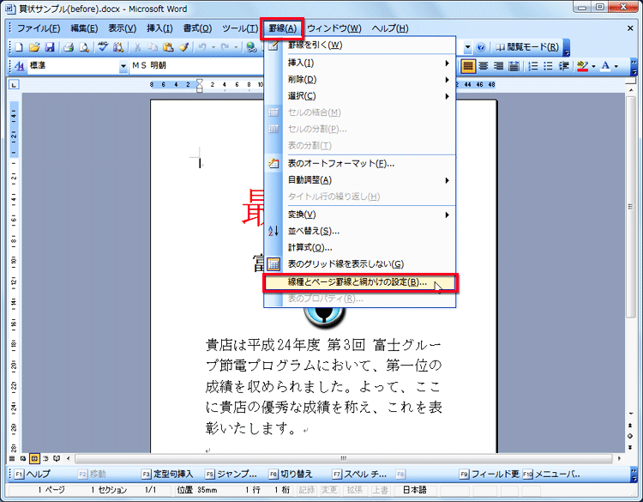
Task: Click the ruler tab selector L button
Action: pyautogui.click(x=14, y=85)
